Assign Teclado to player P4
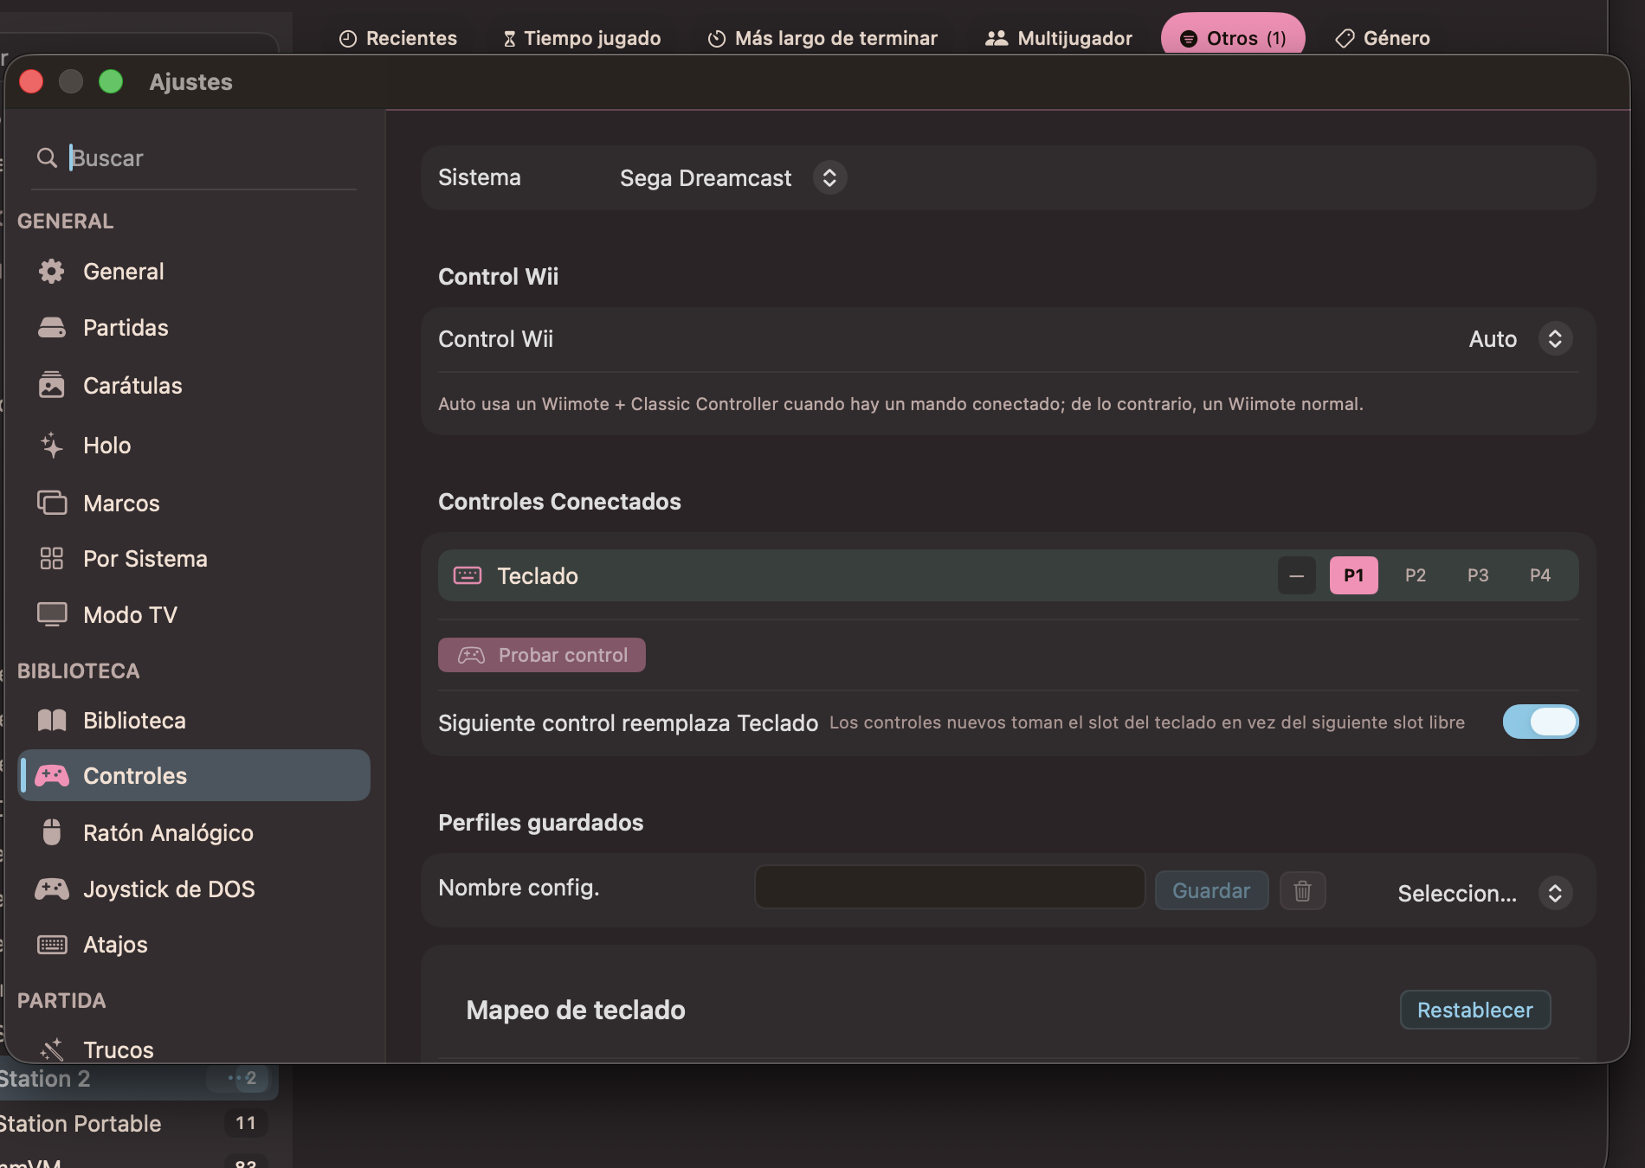The height and width of the screenshot is (1168, 1645). click(1540, 575)
